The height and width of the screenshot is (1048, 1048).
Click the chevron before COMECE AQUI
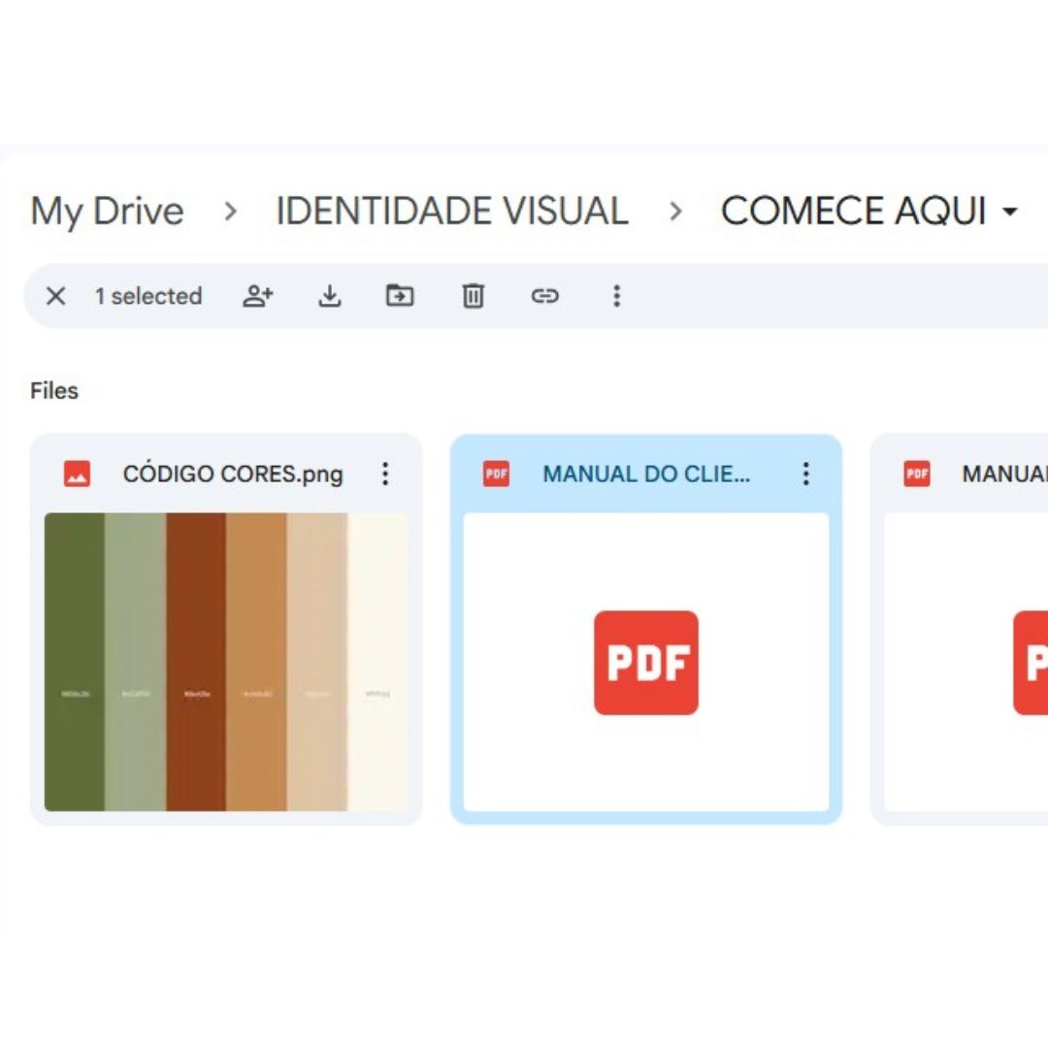coord(675,212)
